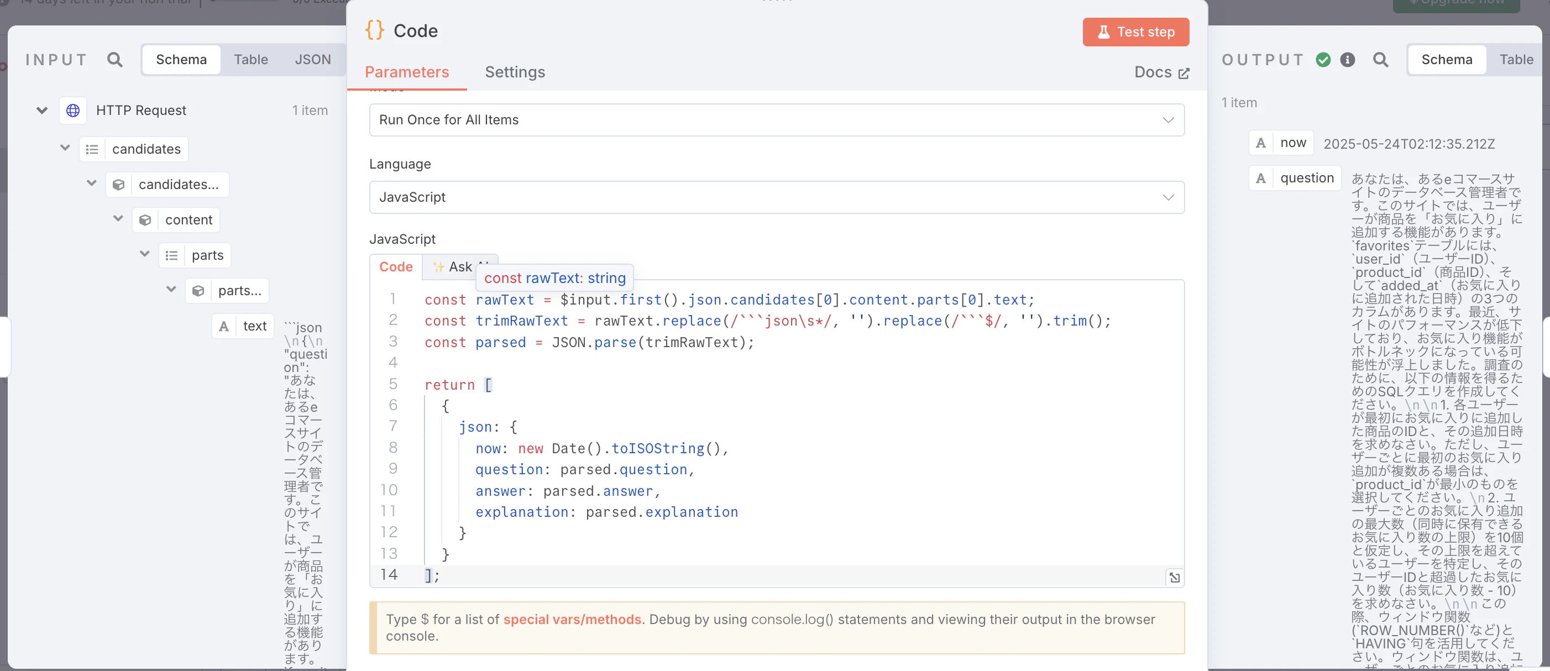The image size is (1550, 671).
Task: Collapse the content tree node
Action: click(118, 219)
